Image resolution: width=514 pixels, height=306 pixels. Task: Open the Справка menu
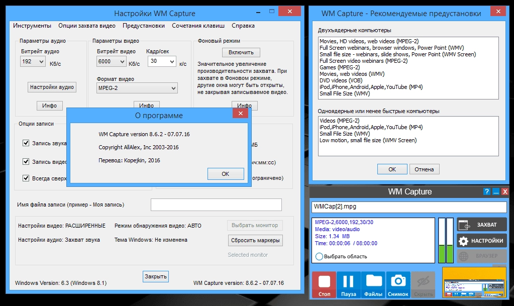point(243,26)
